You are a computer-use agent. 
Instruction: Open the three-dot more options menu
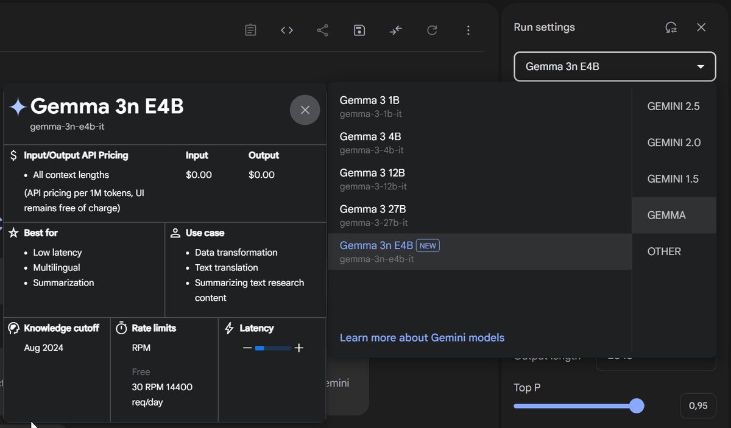tap(468, 30)
